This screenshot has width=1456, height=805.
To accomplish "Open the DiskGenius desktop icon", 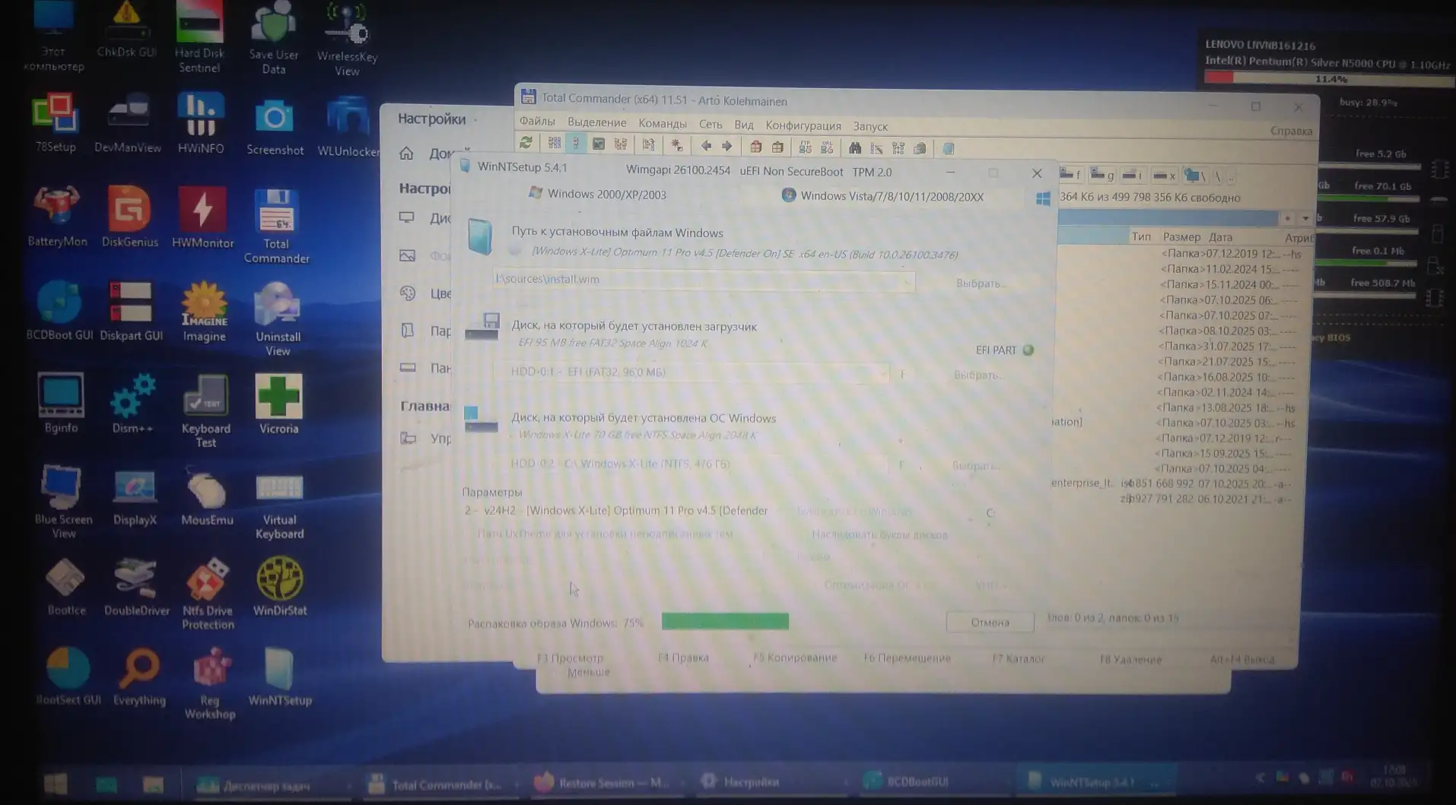I will [x=129, y=217].
